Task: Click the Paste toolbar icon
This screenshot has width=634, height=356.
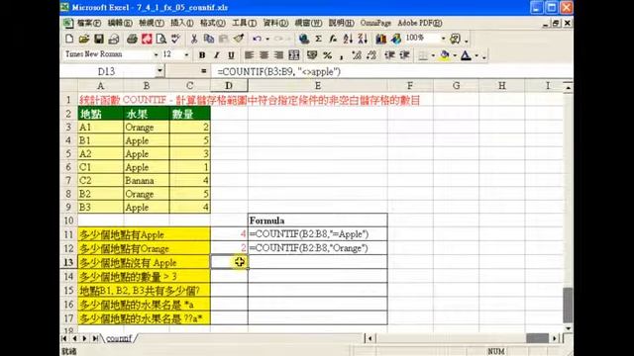Action: tap(223, 39)
